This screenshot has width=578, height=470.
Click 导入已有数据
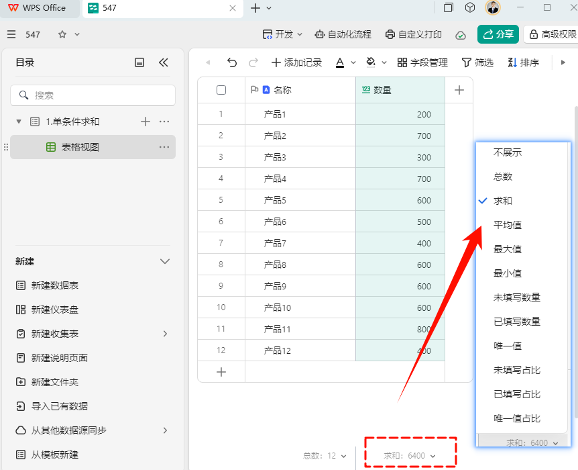(x=52, y=406)
